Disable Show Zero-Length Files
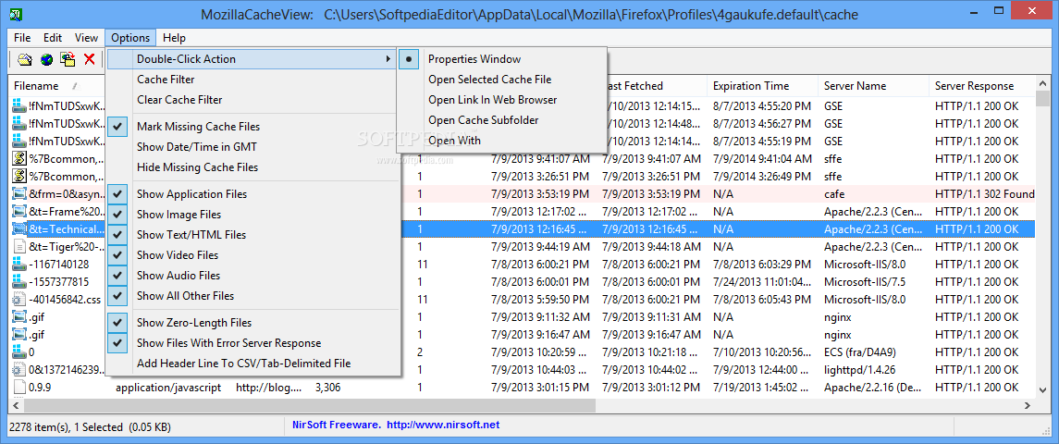 coord(253,322)
